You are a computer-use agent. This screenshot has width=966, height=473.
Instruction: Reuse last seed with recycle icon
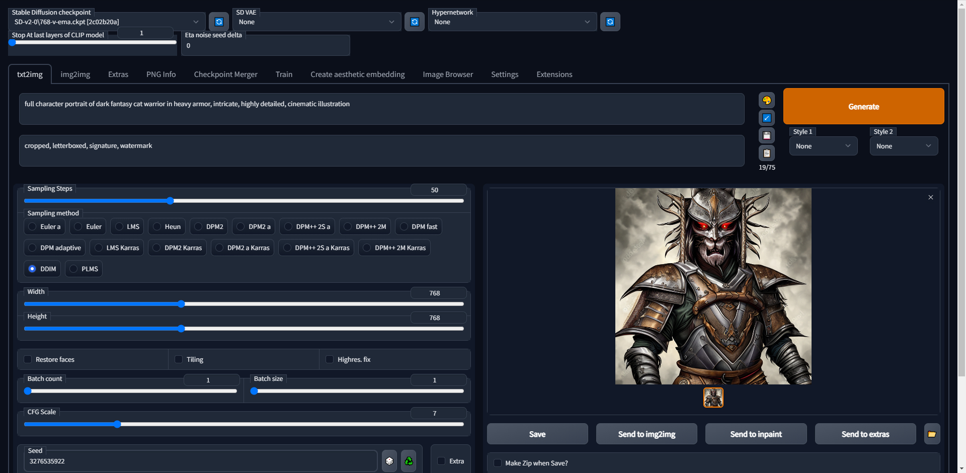[409, 461]
